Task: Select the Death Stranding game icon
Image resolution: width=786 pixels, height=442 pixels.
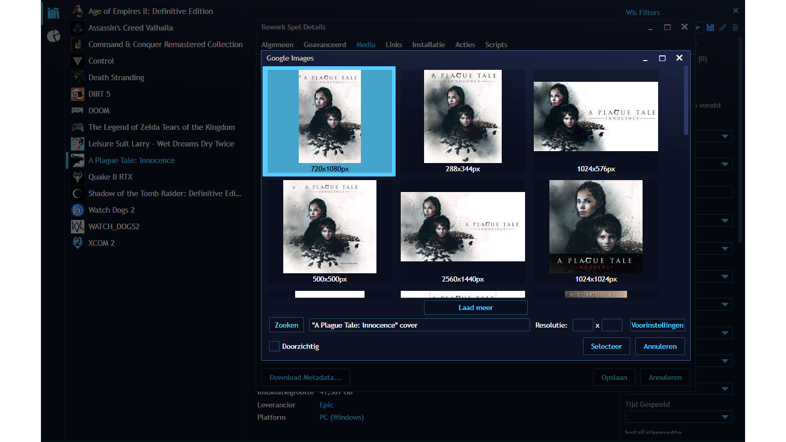Action: pyautogui.click(x=78, y=77)
